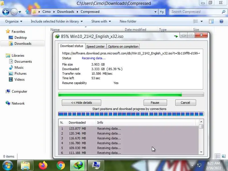The image size is (228, 171).
Task: Cancel the download
Action: point(186,103)
